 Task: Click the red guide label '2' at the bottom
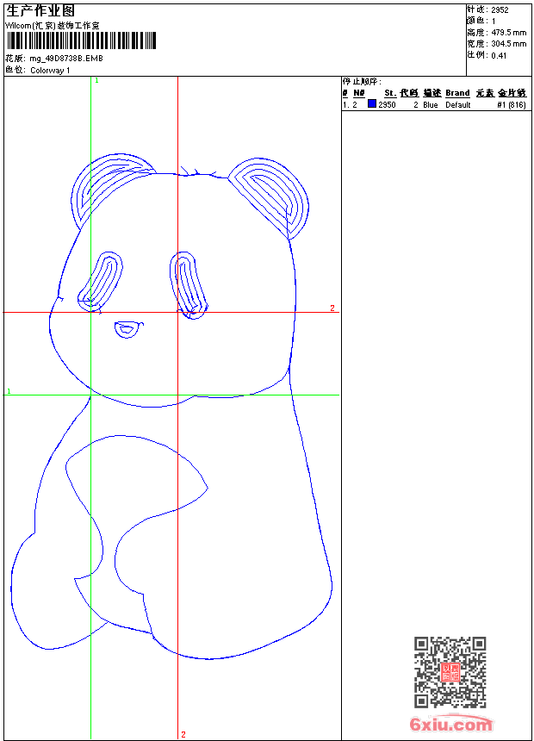pyautogui.click(x=183, y=734)
